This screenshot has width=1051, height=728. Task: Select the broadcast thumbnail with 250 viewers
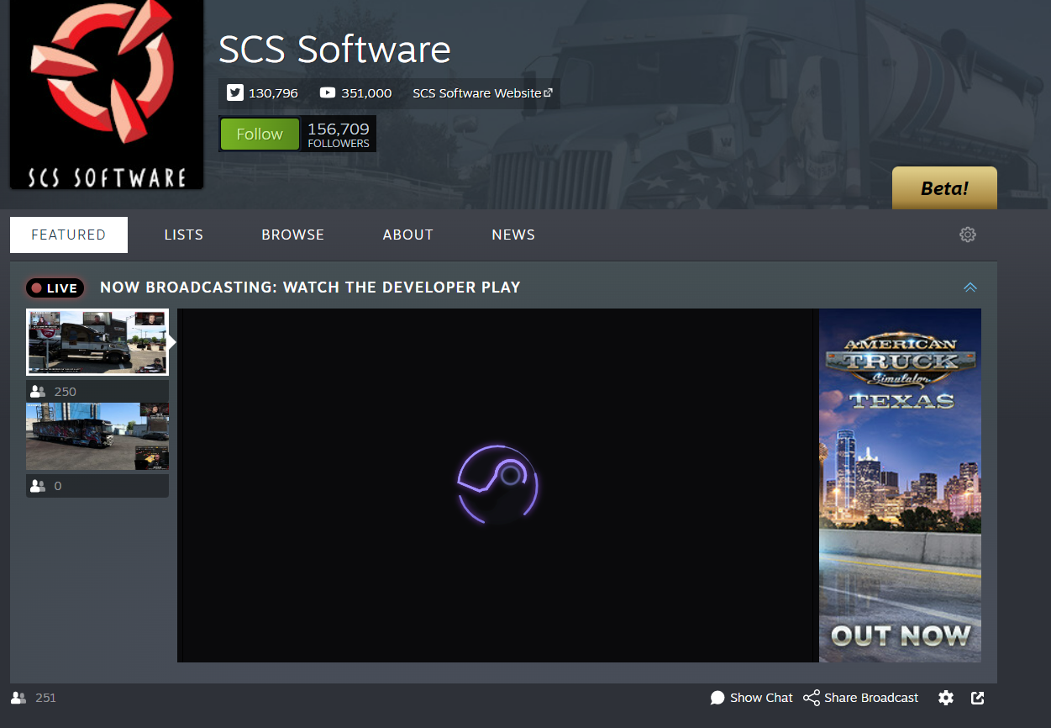[97, 342]
